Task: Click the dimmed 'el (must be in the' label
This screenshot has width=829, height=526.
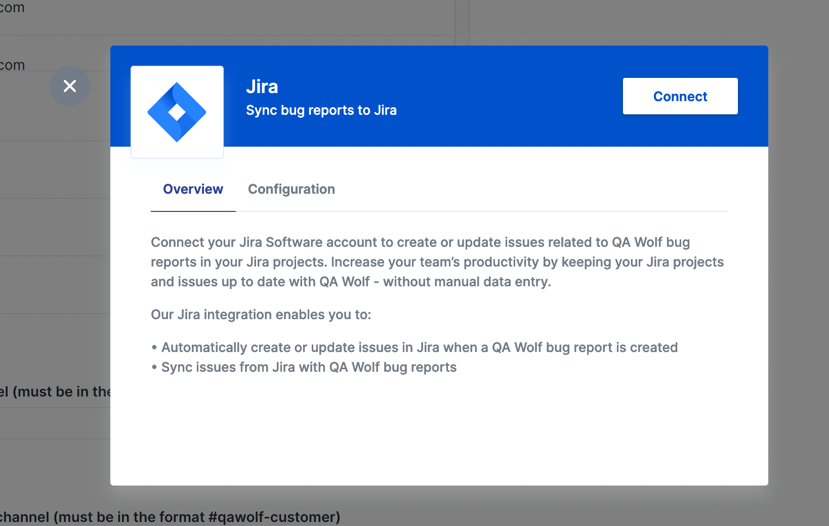Action: point(55,391)
